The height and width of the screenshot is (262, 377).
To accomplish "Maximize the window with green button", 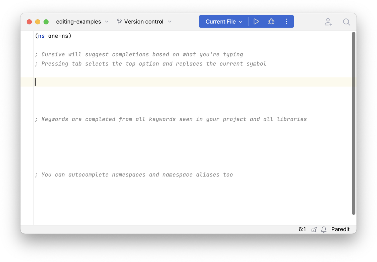I will pos(46,22).
